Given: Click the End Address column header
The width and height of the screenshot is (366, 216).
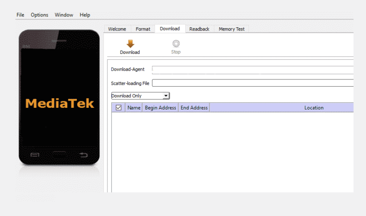Looking at the screenshot, I should [194, 108].
